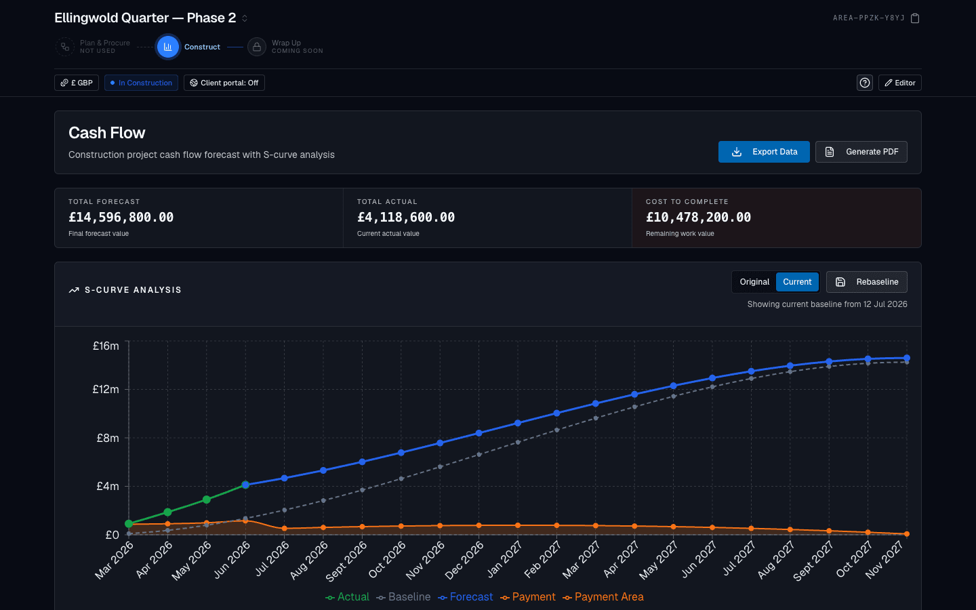The width and height of the screenshot is (976, 610).
Task: Toggle Client portal: Off setting
Action: (x=224, y=83)
